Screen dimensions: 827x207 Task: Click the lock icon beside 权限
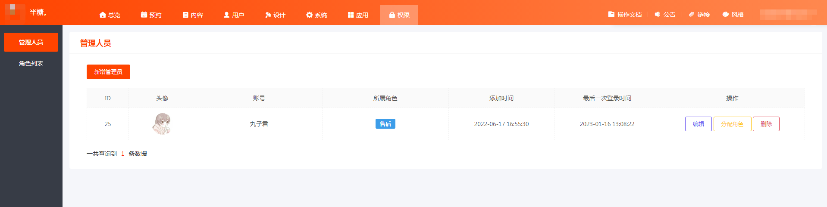pos(392,15)
